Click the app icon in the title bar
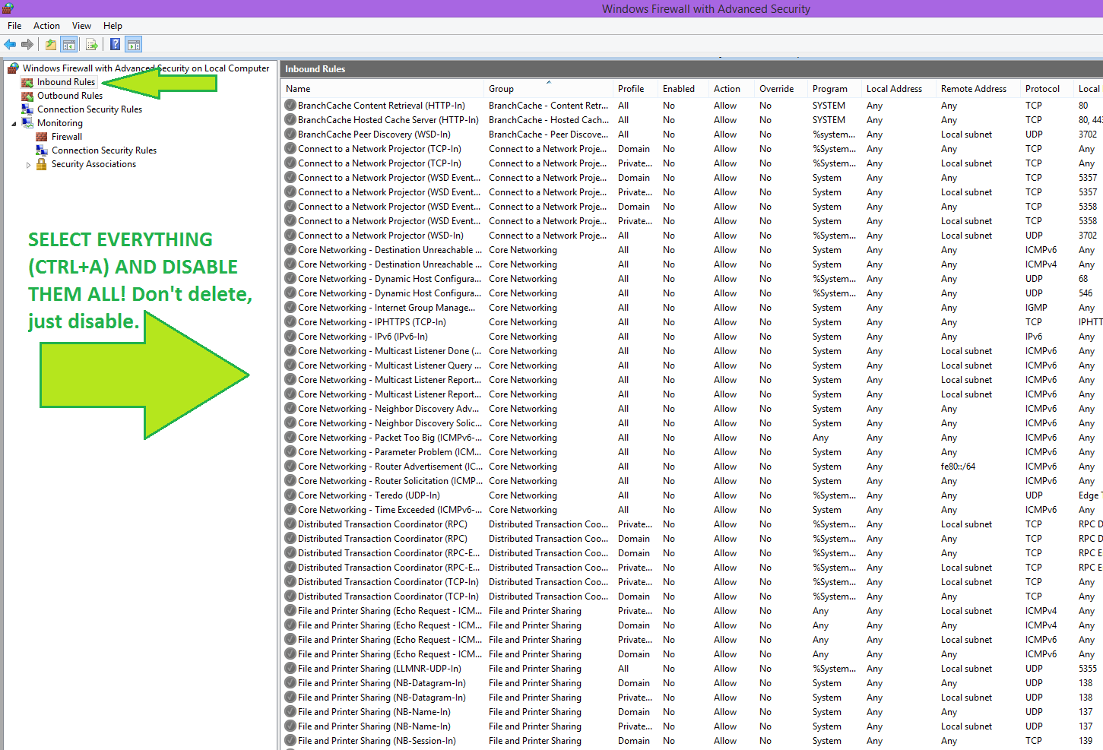 [x=7, y=8]
